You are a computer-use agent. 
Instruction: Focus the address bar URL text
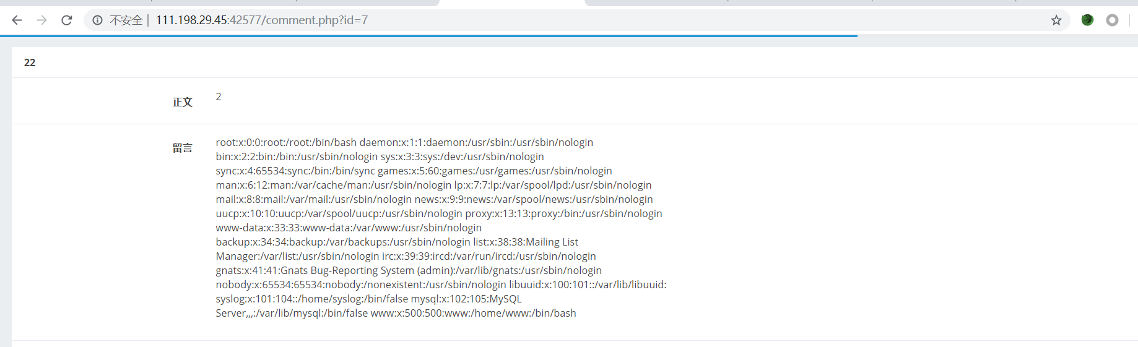click(x=261, y=20)
